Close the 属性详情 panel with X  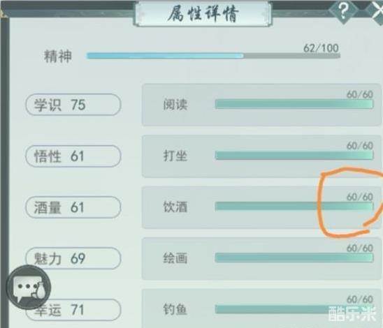point(377,11)
